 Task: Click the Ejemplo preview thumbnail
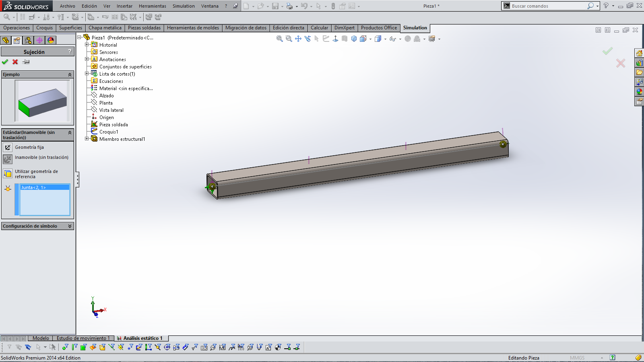point(42,101)
